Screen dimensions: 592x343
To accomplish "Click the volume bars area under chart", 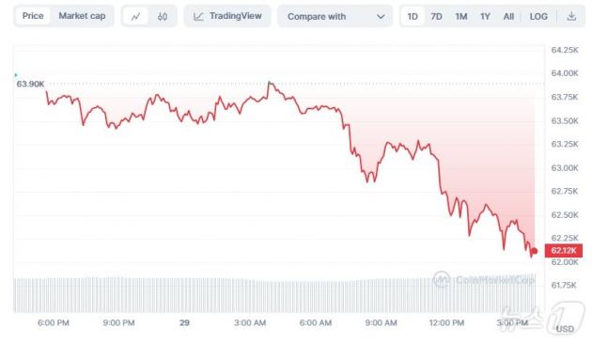I will click(274, 295).
